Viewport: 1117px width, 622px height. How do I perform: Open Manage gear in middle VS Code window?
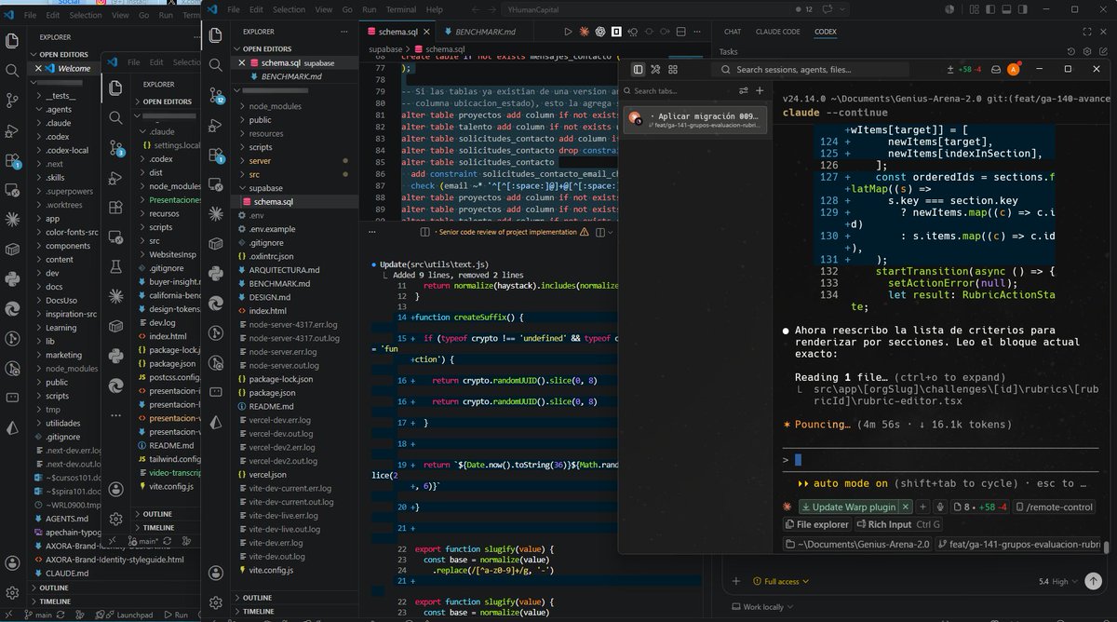point(115,519)
